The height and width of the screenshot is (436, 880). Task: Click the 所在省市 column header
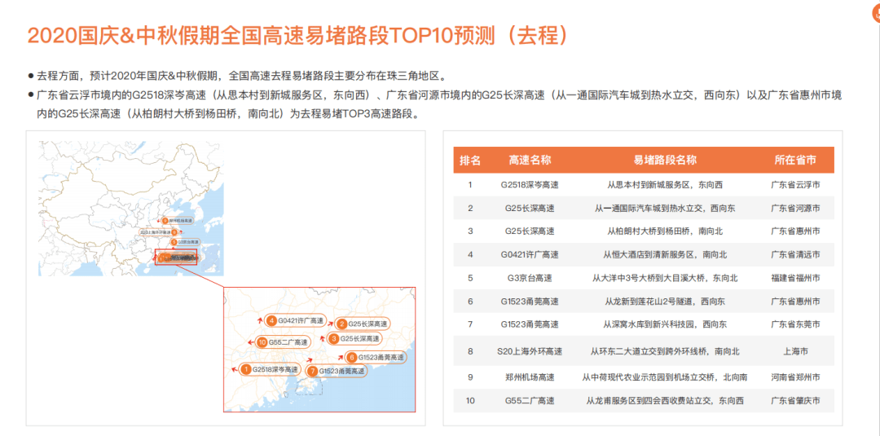795,161
